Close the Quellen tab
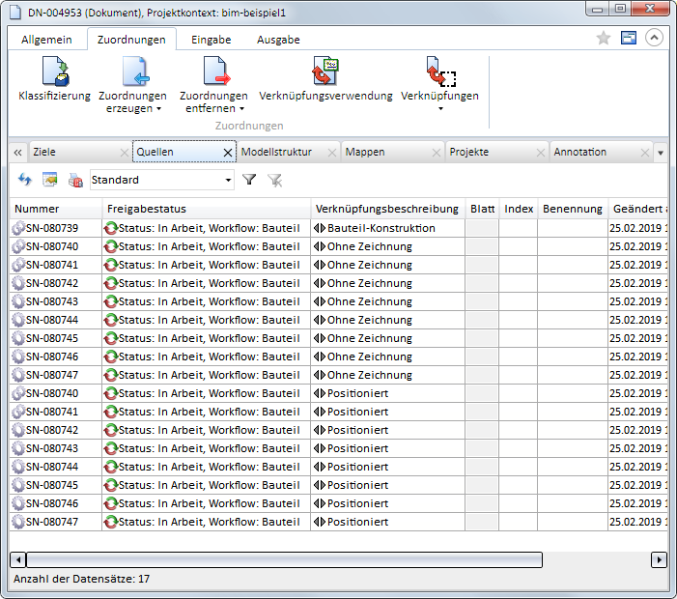 click(x=228, y=153)
